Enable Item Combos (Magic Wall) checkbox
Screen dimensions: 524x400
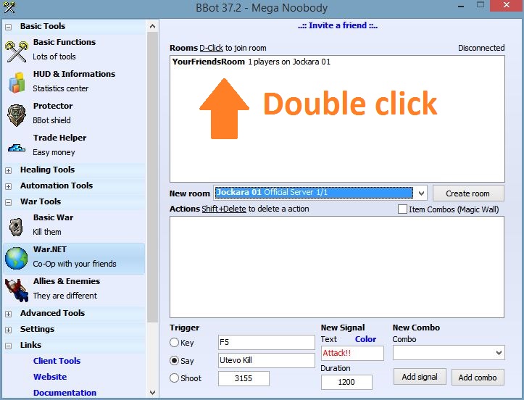tap(402, 209)
